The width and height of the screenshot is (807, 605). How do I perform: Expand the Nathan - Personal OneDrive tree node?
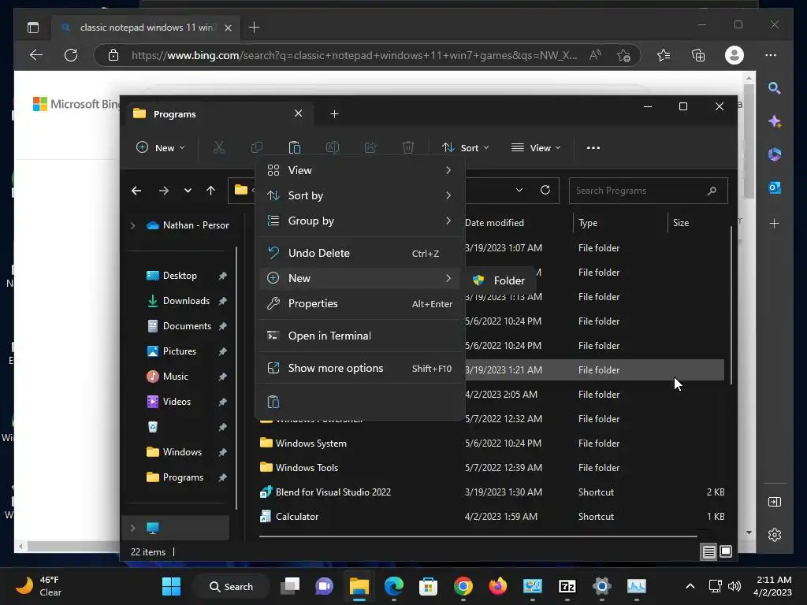[132, 225]
